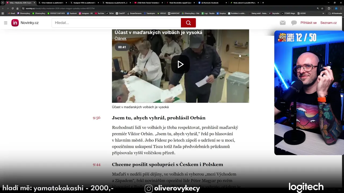The height and width of the screenshot is (193, 344).
Task: Open the YouTube bookmark
Action: (99, 13)
